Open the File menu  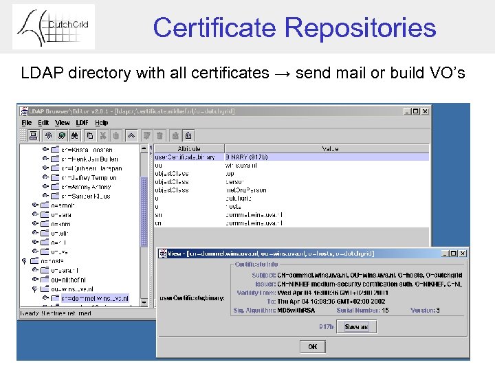[27, 123]
